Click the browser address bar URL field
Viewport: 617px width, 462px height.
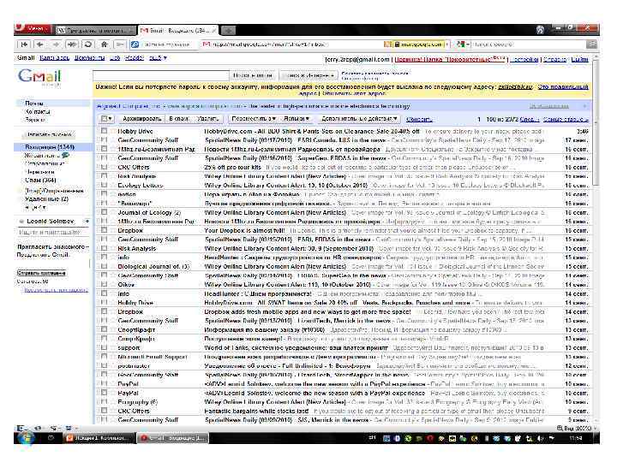(x=292, y=44)
